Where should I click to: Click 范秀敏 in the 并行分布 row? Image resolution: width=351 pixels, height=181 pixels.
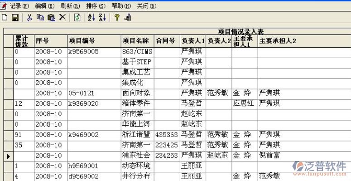pyautogui.click(x=304, y=176)
